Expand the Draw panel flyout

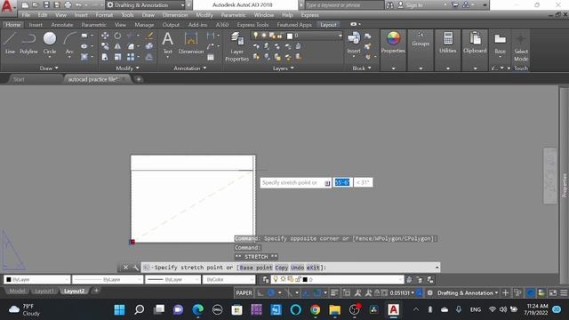(x=49, y=68)
